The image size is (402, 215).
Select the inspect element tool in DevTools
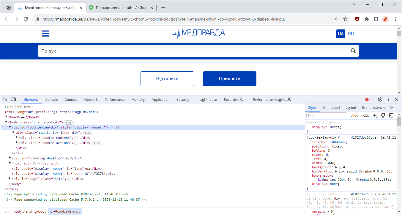tap(5, 99)
